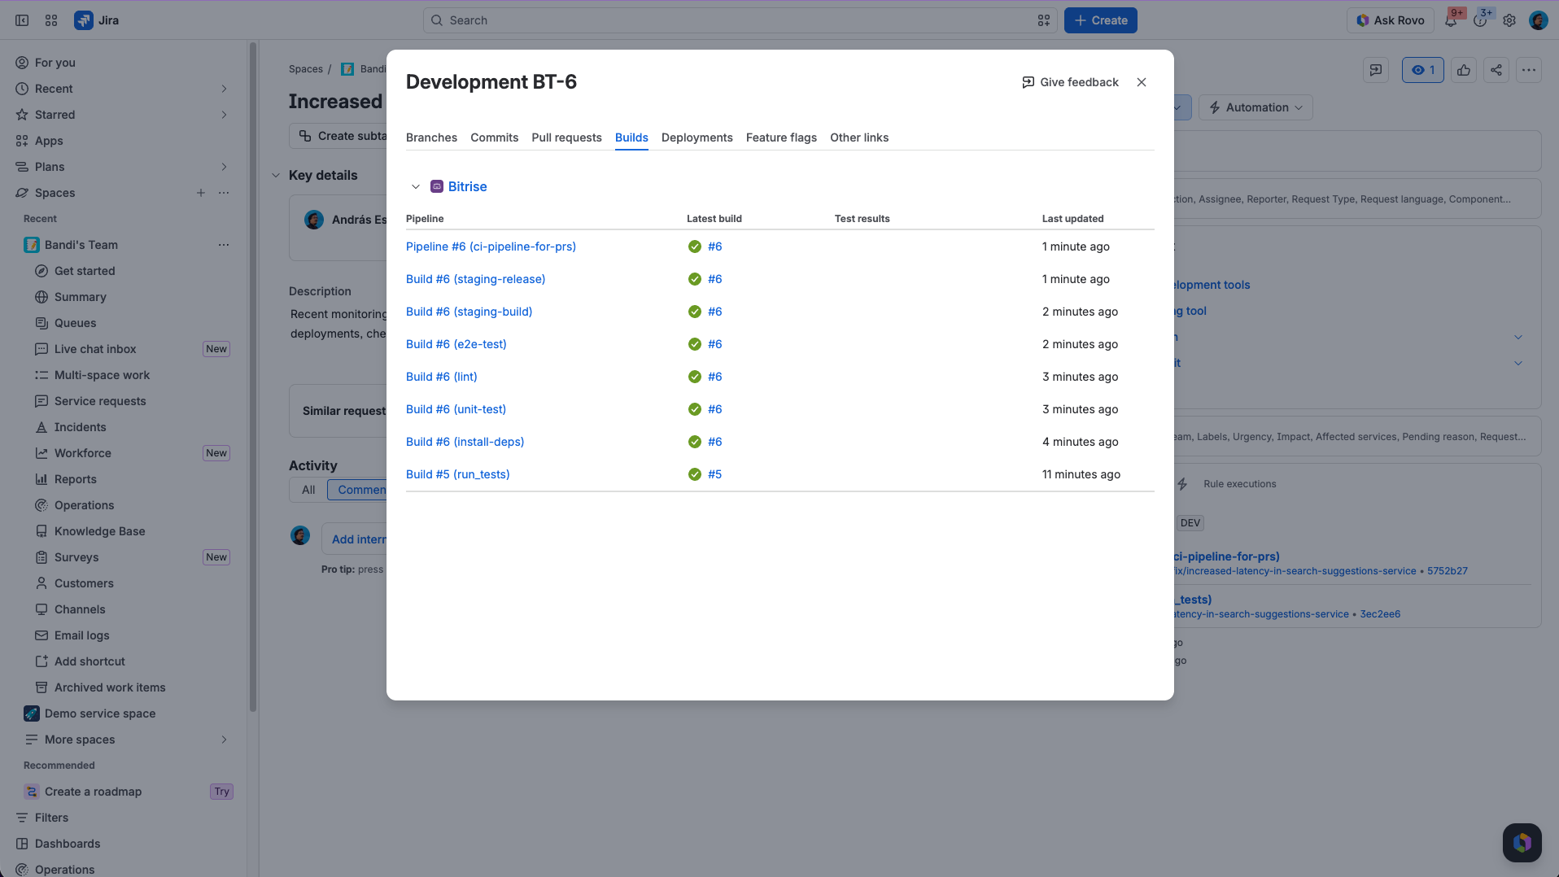Open Pipeline #6 (ci-pipeline-for-prs)

click(491, 247)
